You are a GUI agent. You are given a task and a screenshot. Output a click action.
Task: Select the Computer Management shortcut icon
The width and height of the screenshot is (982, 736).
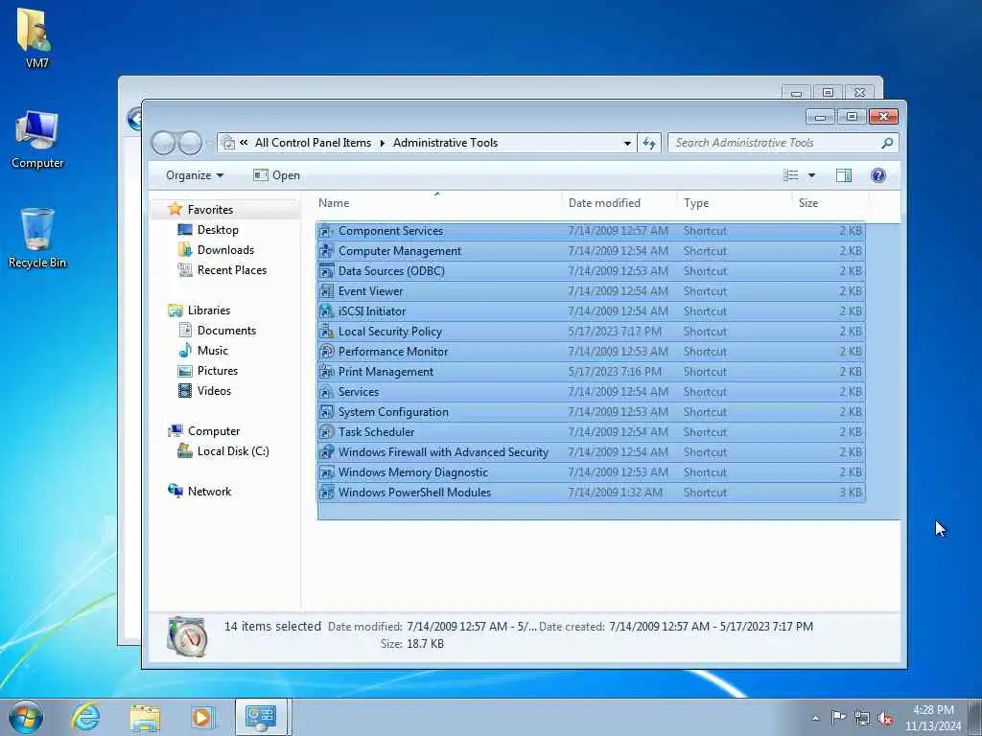(x=326, y=251)
